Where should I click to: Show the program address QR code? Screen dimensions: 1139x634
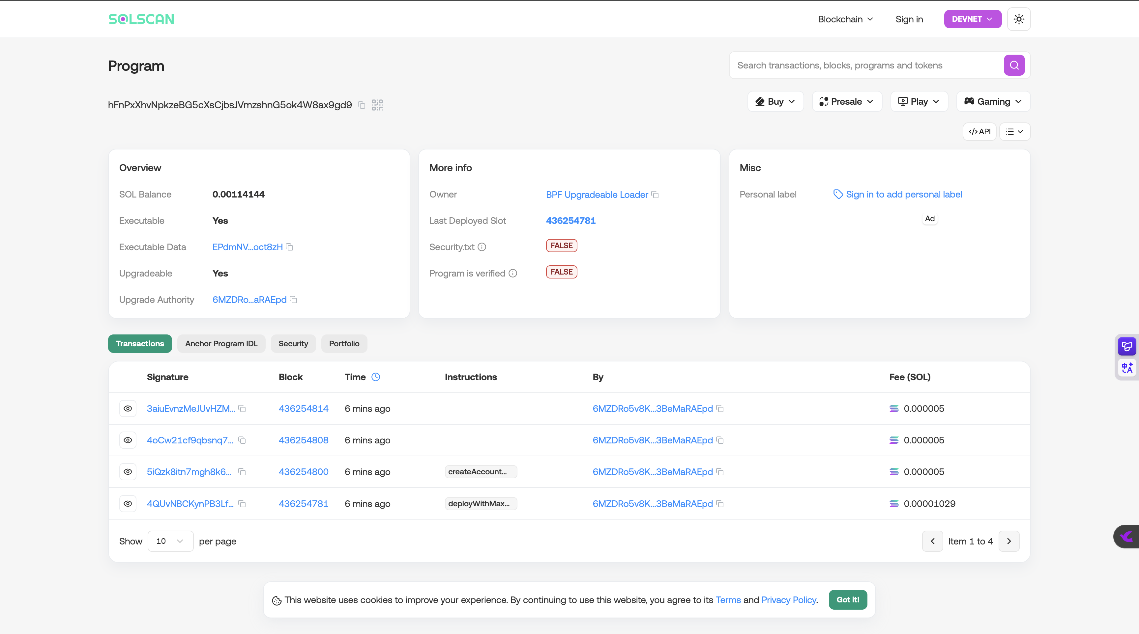377,105
